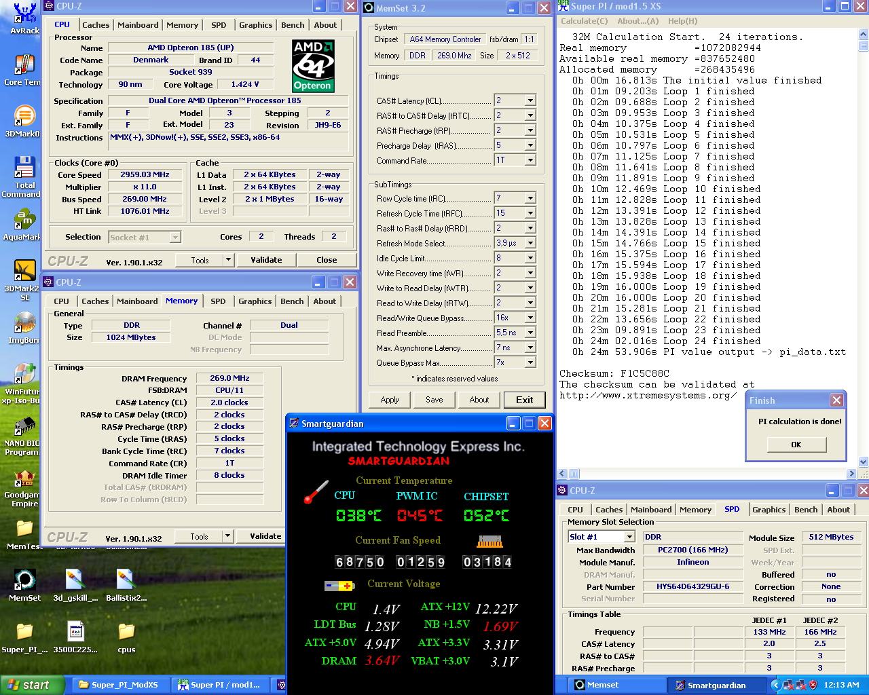Open the Slot #1 memory slot dropdown
Screen dimensions: 869x695
click(629, 537)
